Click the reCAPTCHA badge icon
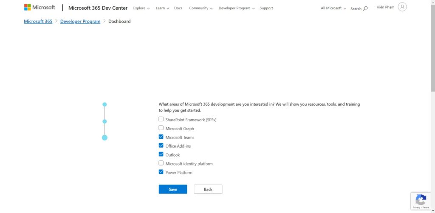The width and height of the screenshot is (435, 213). point(421,200)
